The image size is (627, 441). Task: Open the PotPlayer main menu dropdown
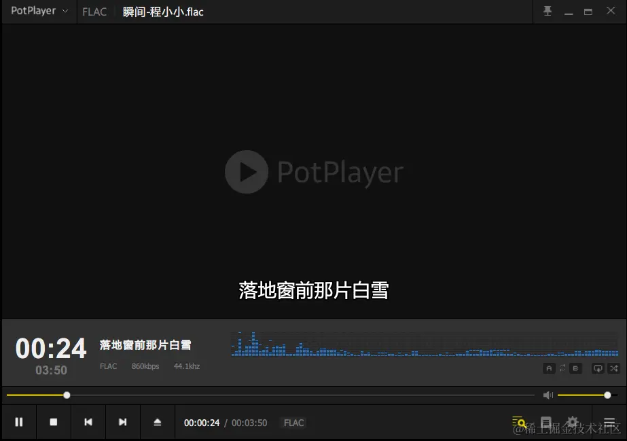(39, 11)
